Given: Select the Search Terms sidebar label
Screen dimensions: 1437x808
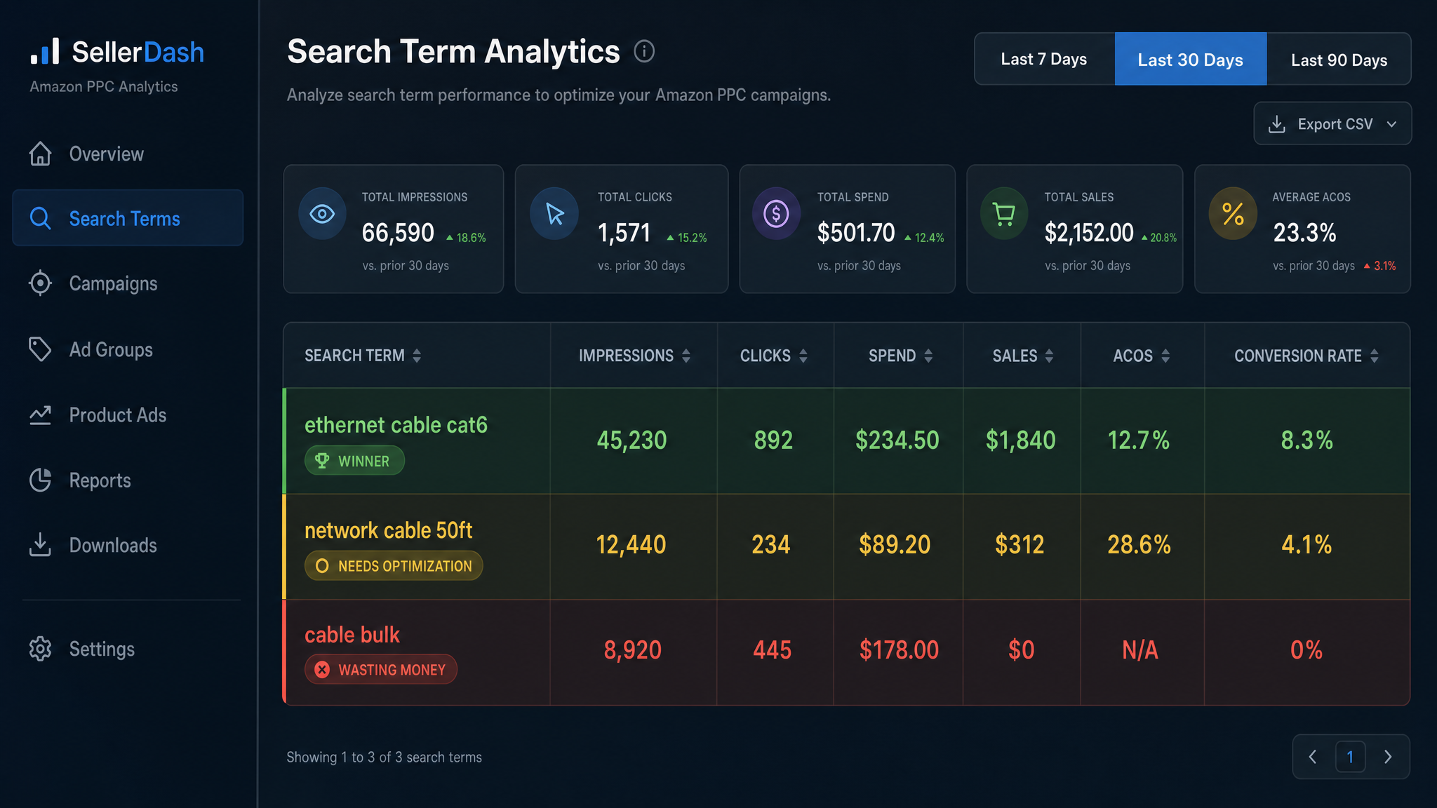Looking at the screenshot, I should 125,219.
